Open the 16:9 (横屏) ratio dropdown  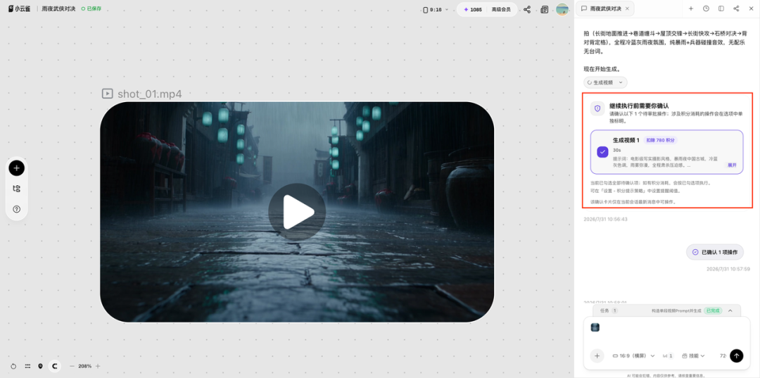[633, 355]
